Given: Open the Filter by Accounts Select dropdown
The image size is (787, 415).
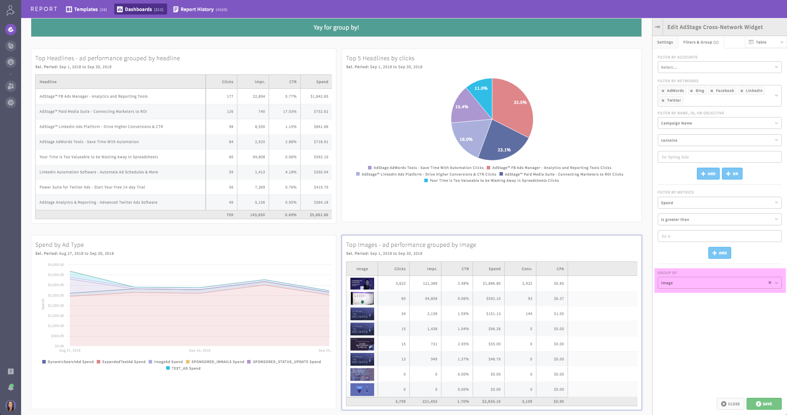Looking at the screenshot, I should [x=719, y=67].
